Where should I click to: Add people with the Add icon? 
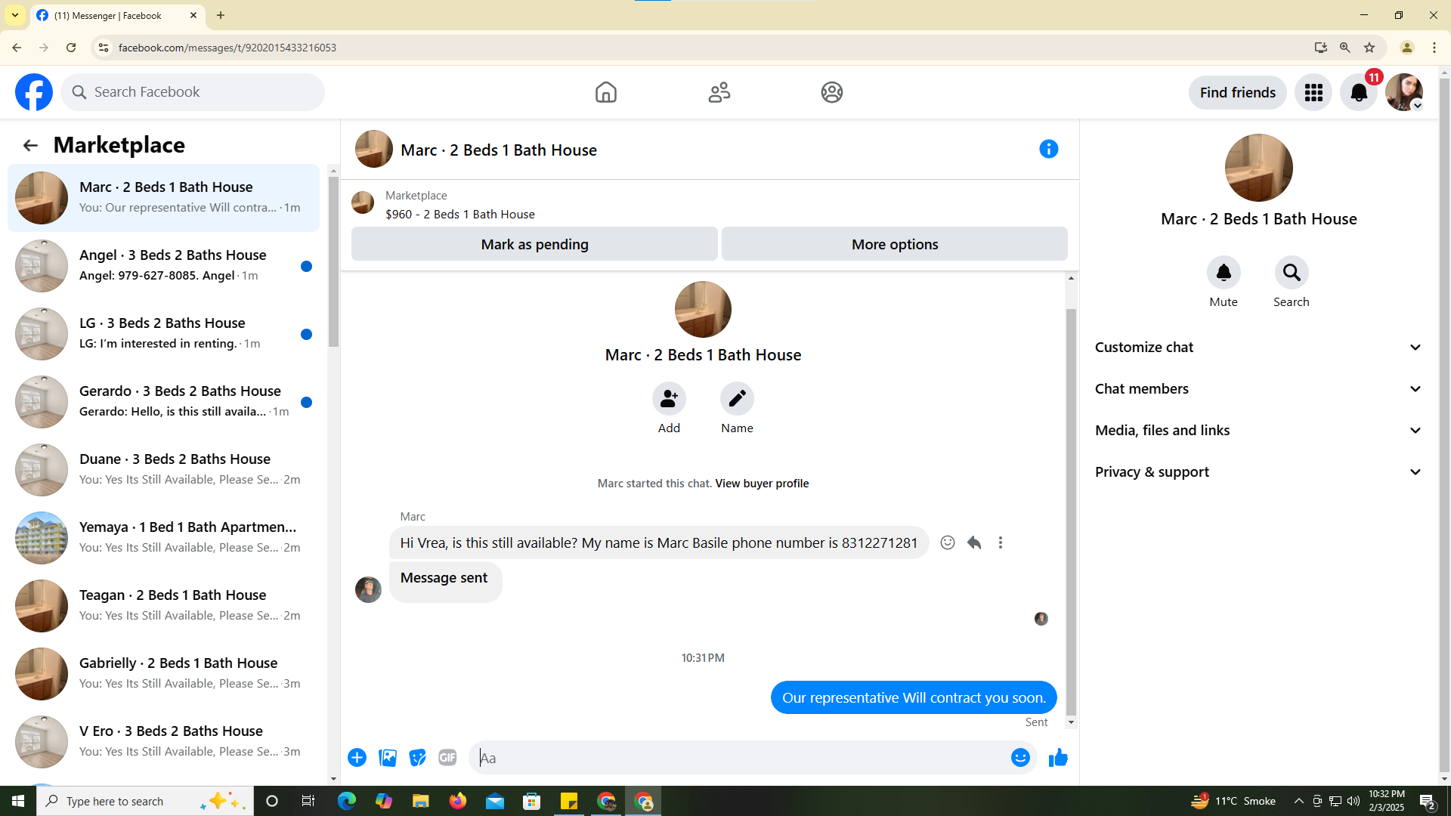click(669, 399)
